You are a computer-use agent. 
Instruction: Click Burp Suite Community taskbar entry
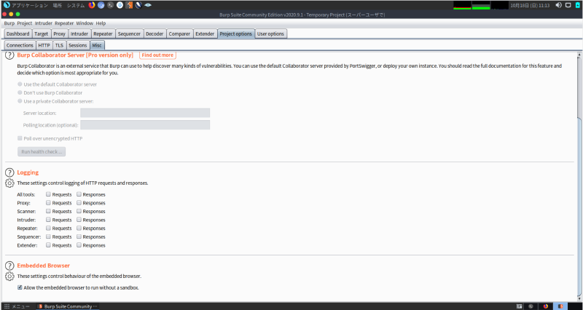67,306
